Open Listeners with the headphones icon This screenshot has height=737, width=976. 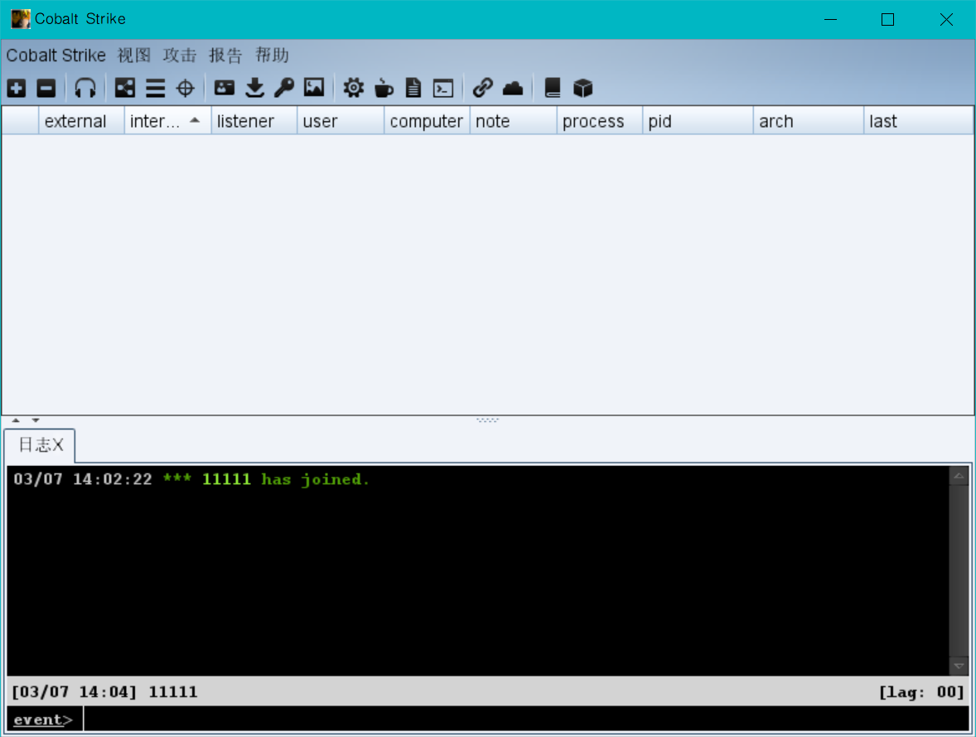pyautogui.click(x=85, y=89)
